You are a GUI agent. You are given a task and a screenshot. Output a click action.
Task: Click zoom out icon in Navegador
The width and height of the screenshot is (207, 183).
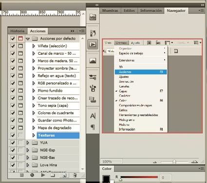[154, 162]
